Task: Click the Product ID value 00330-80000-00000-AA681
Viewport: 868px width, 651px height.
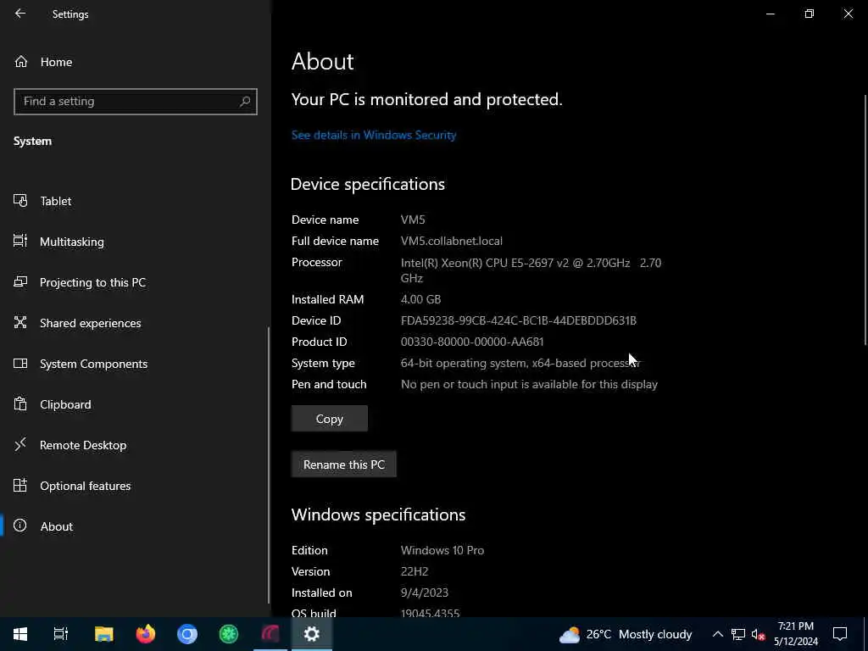Action: tap(472, 342)
